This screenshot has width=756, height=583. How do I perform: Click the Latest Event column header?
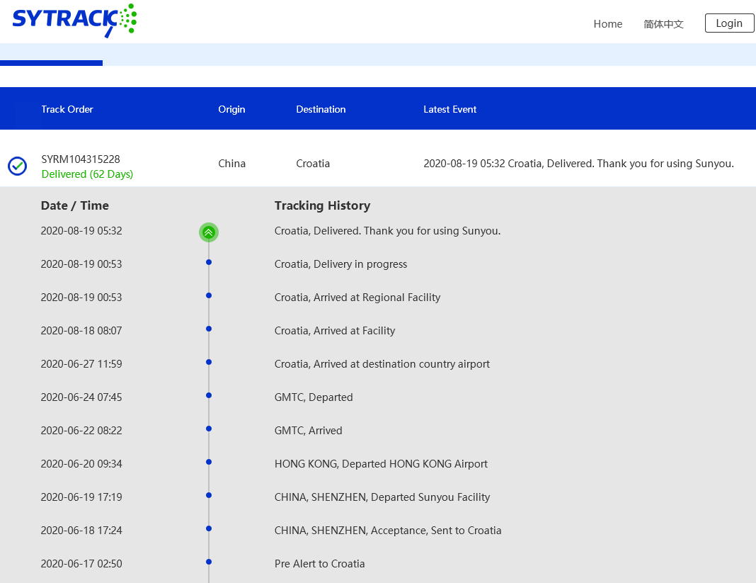click(x=449, y=109)
